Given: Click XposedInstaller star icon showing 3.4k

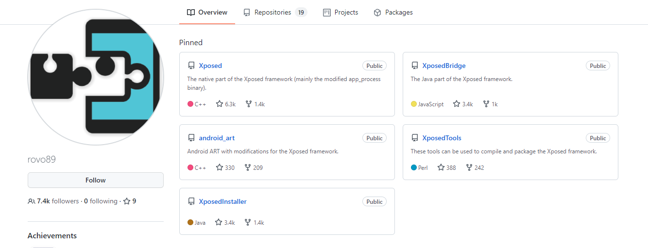Looking at the screenshot, I should click(219, 222).
